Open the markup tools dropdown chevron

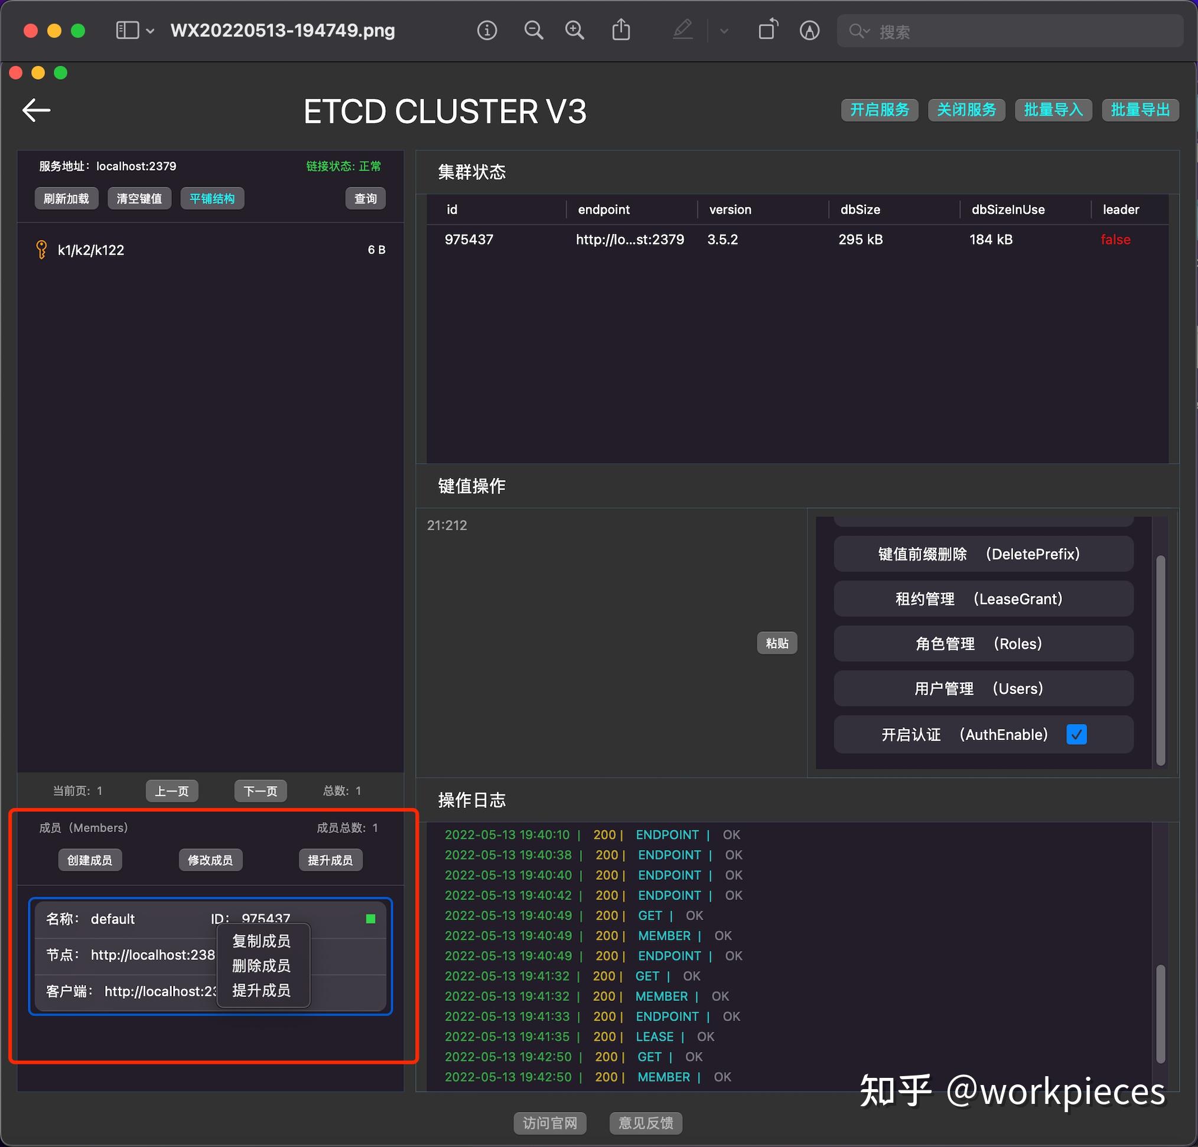(724, 30)
